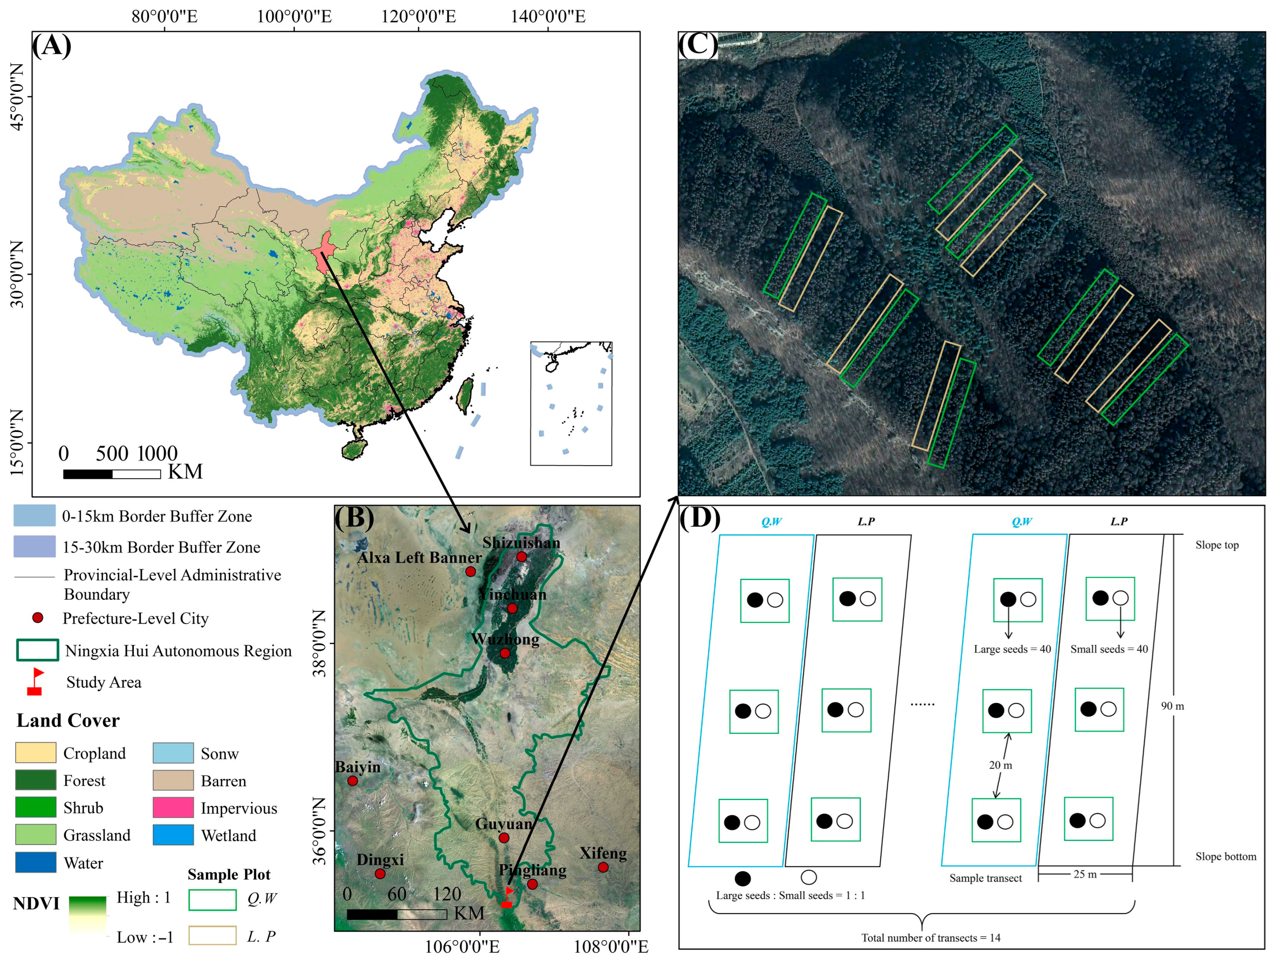Click the red Study Area flag legend icon
The height and width of the screenshot is (963, 1278).
(x=36, y=682)
